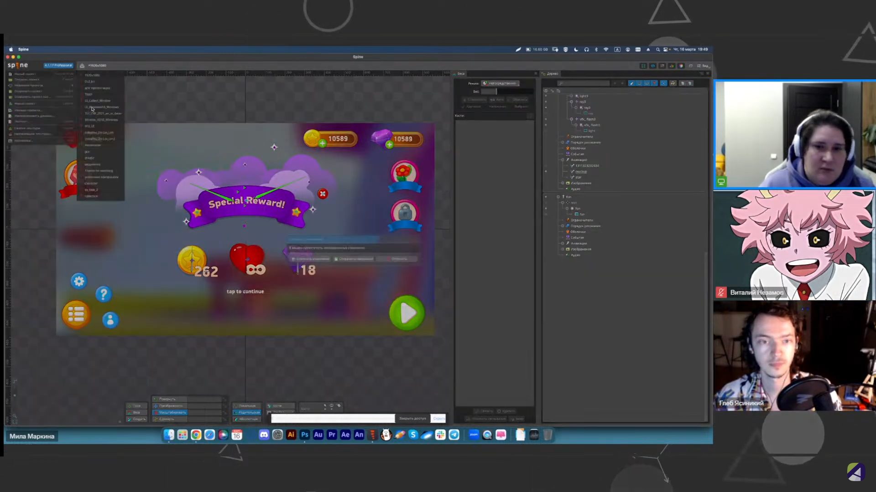This screenshot has width=876, height=492.
Task: Collapse the root bone under fon
Action: point(563,203)
